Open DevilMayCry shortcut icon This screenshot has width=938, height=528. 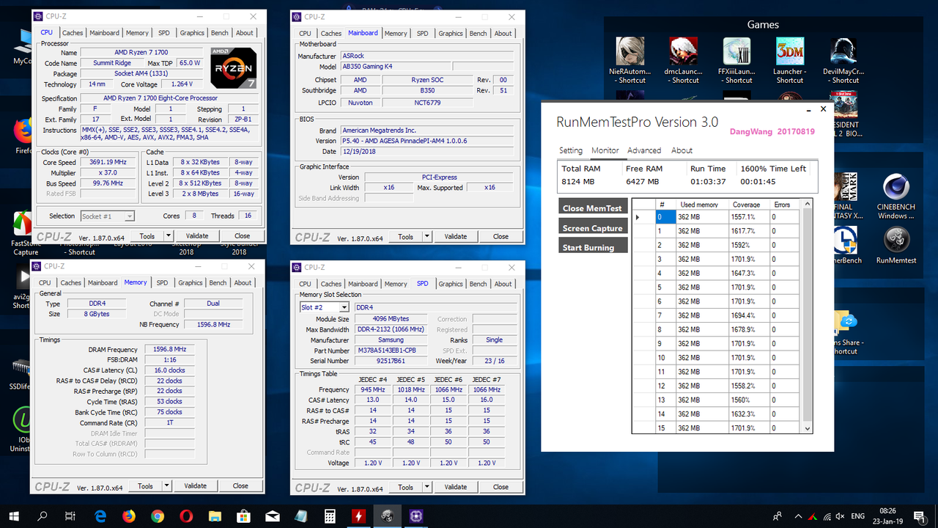coord(843,51)
